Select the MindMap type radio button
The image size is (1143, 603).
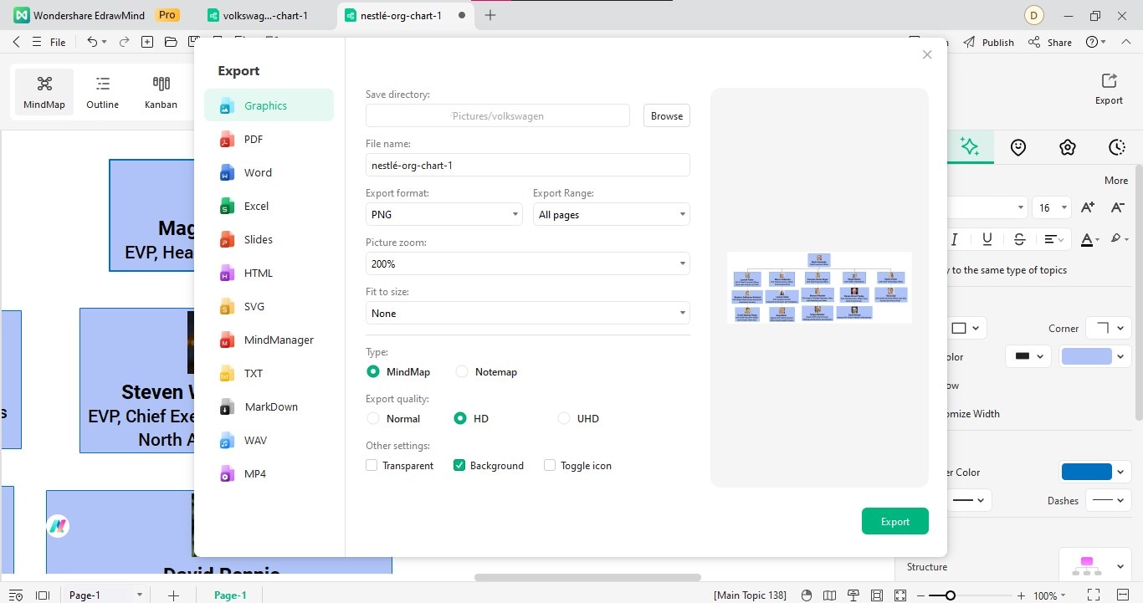(x=373, y=371)
